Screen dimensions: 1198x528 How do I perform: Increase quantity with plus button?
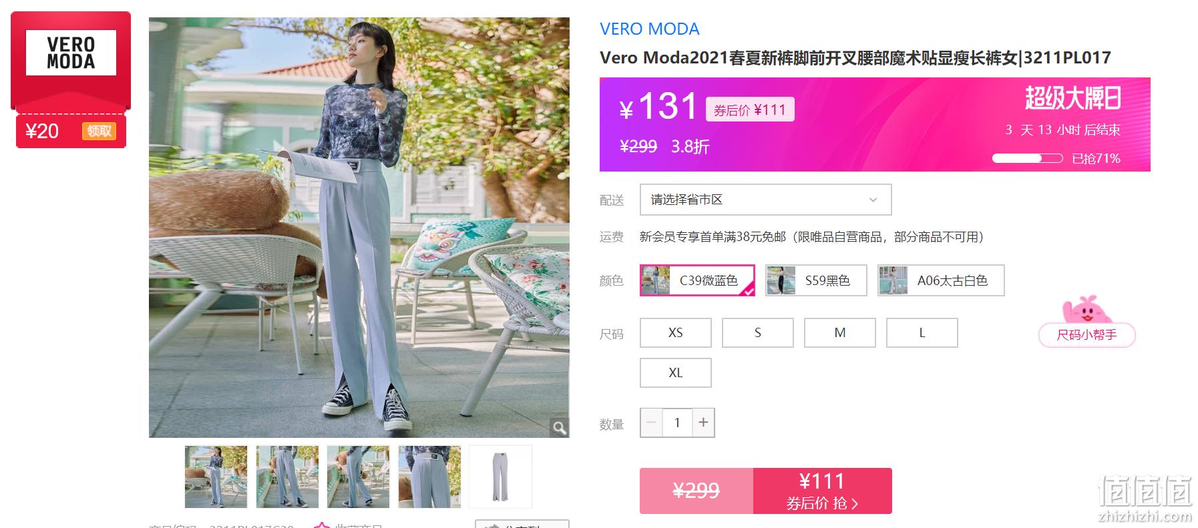click(703, 423)
